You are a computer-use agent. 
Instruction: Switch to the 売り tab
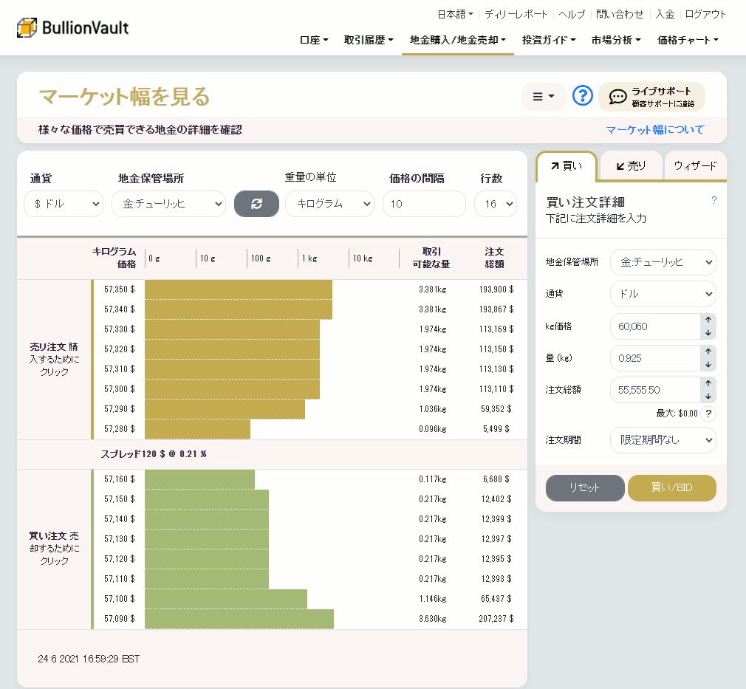pyautogui.click(x=632, y=166)
